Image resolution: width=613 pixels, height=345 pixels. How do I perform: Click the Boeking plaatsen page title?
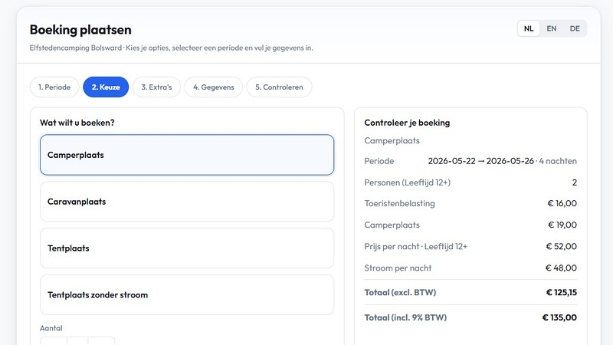tap(80, 30)
